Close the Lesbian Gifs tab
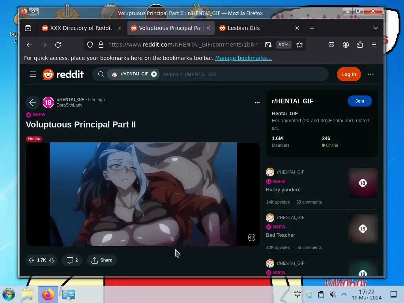Screen dimensions: 404x303 (297, 28)
